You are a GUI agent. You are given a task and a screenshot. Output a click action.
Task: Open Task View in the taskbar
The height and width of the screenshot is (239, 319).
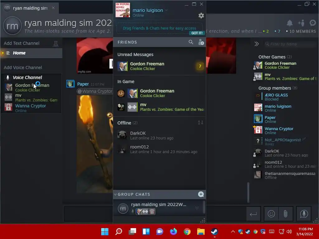pyautogui.click(x=132, y=232)
